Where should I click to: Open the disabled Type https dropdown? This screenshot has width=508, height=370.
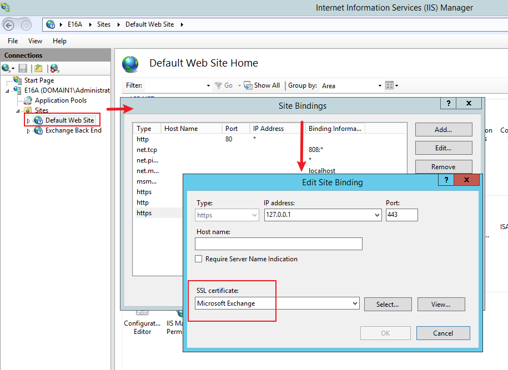255,215
